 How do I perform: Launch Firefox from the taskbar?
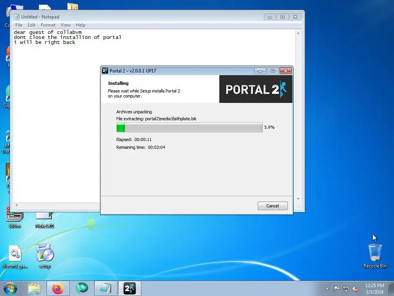coord(58,288)
